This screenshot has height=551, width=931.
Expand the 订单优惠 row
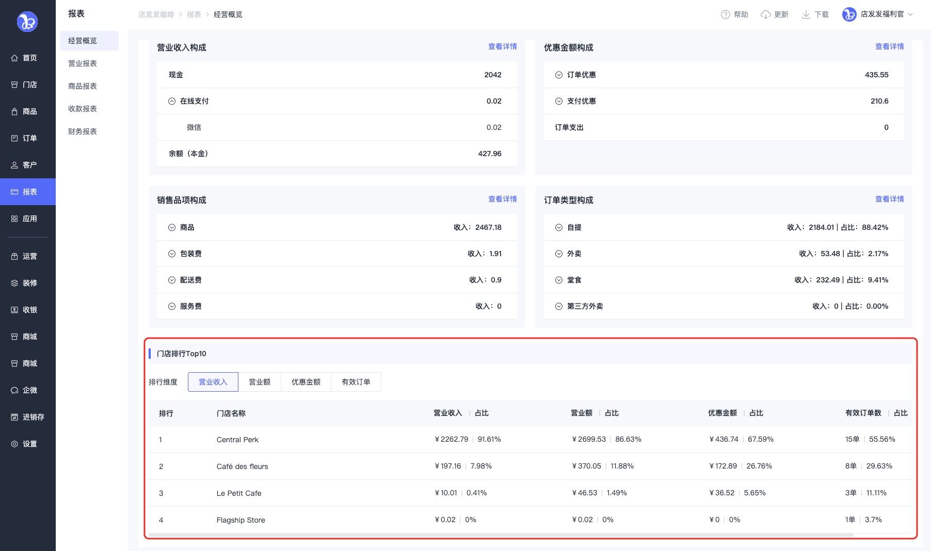(x=559, y=75)
